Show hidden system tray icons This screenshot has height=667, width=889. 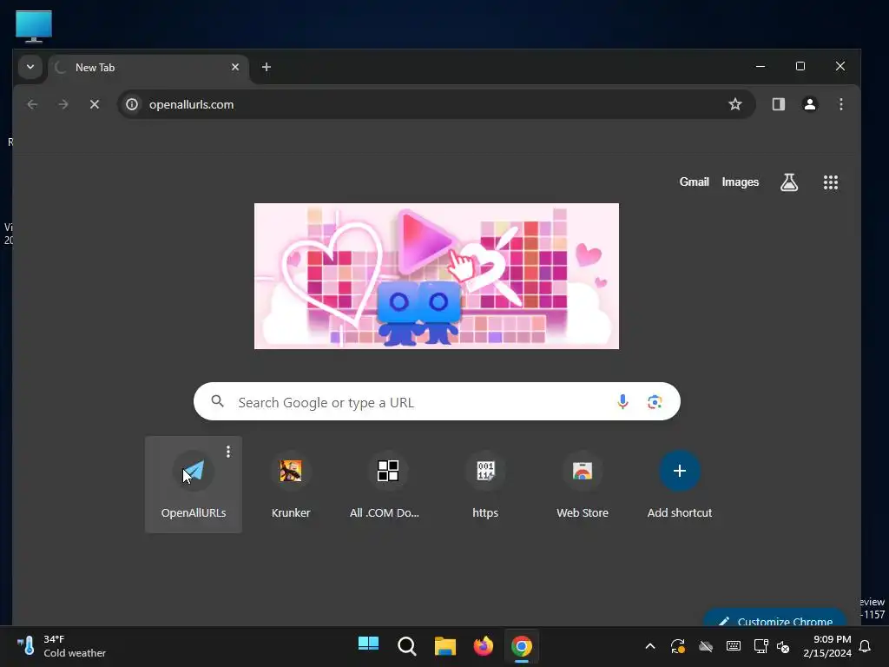pyautogui.click(x=650, y=646)
